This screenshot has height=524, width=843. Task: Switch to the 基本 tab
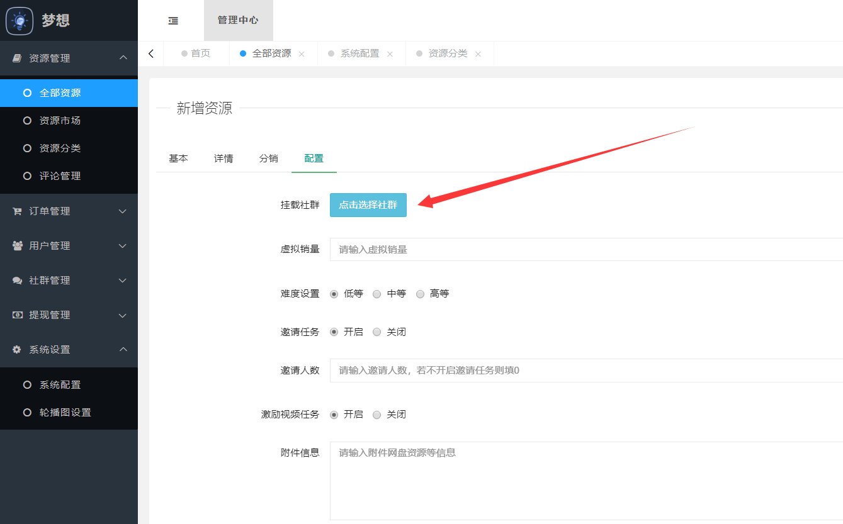(x=178, y=159)
